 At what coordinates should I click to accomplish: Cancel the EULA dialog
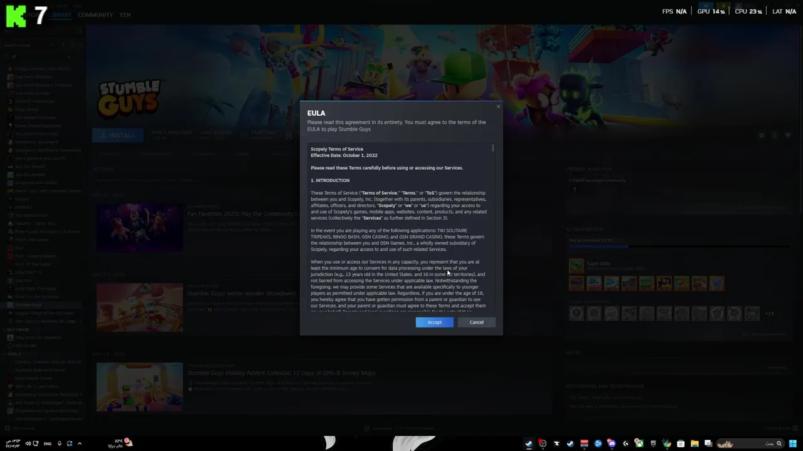tap(476, 322)
